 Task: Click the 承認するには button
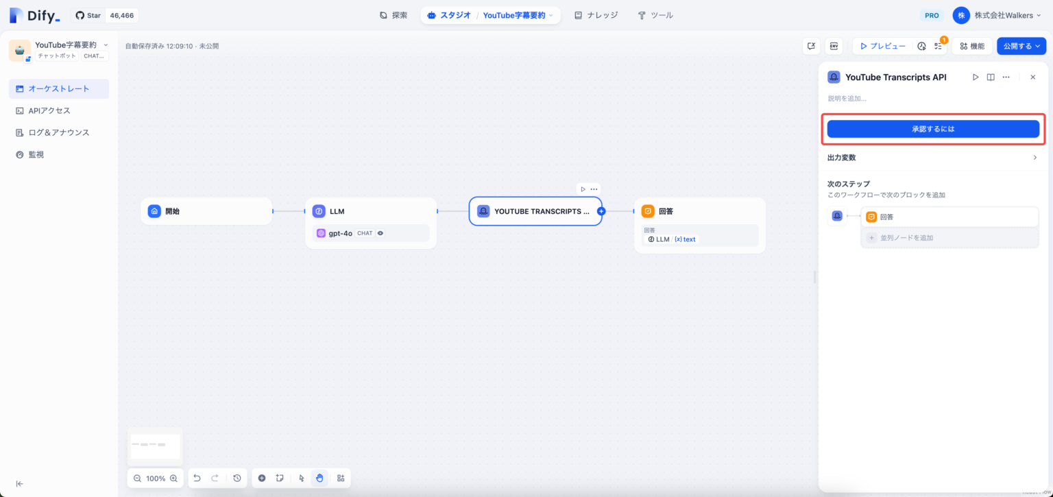point(932,128)
